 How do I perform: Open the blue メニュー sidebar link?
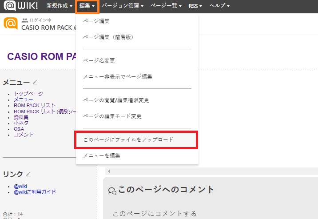[x=24, y=100]
